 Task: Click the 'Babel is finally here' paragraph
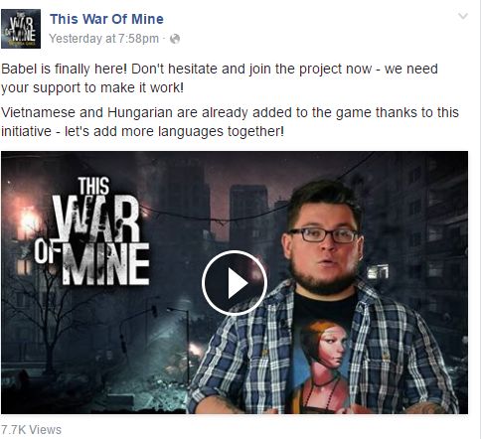pos(220,78)
